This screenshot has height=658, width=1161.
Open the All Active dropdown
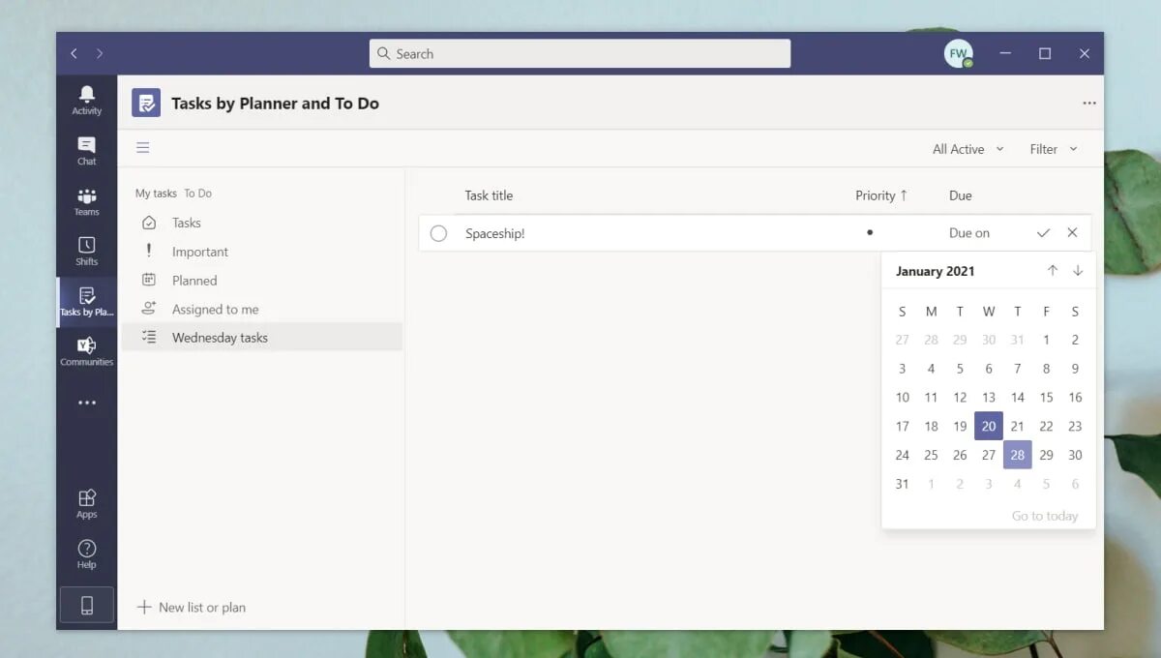click(967, 148)
